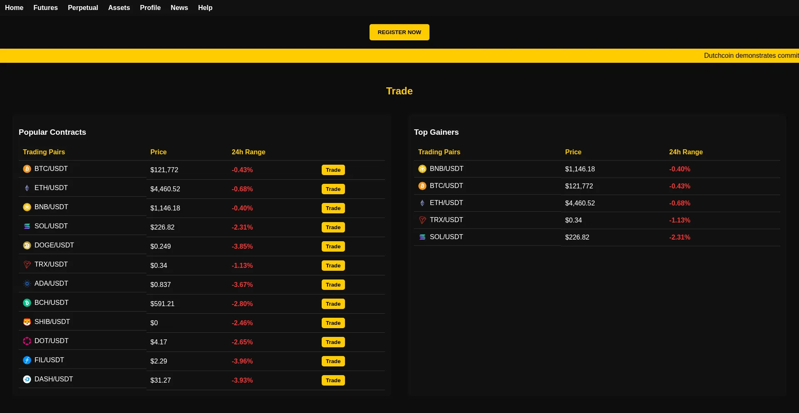Click the Ethereum icon in Popular Contracts
The width and height of the screenshot is (799, 413).
click(27, 188)
